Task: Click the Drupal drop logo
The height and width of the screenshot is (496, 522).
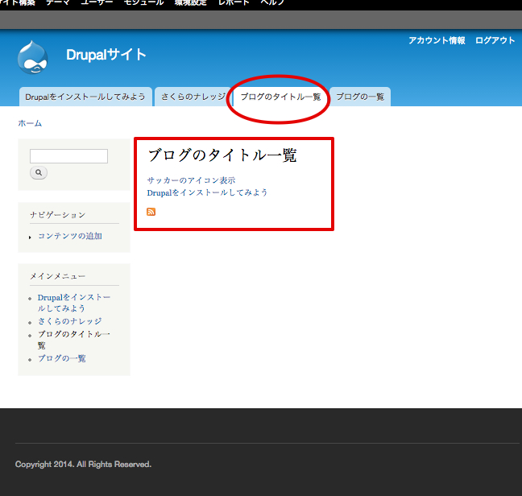Action: (32, 56)
